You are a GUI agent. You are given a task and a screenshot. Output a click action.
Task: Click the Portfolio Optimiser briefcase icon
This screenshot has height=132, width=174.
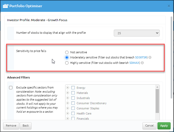click(x=5, y=6)
